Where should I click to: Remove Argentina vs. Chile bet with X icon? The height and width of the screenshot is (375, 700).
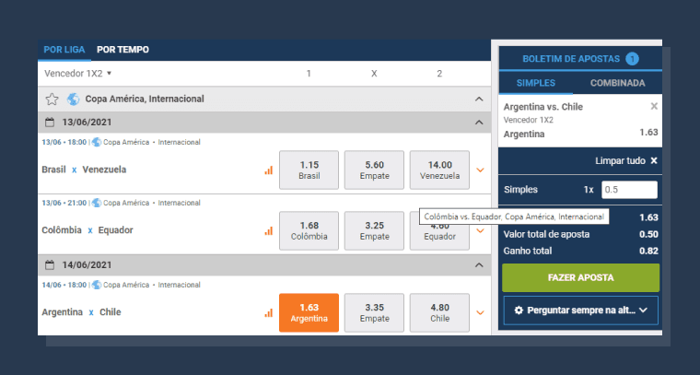pos(654,106)
